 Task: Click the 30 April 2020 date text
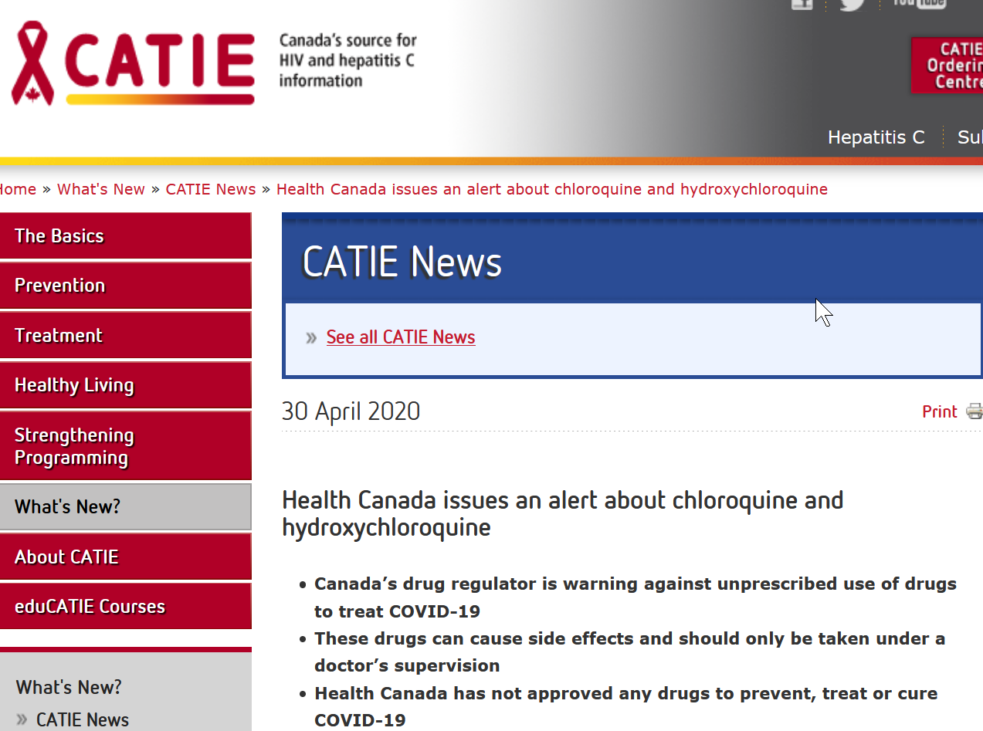pos(351,411)
